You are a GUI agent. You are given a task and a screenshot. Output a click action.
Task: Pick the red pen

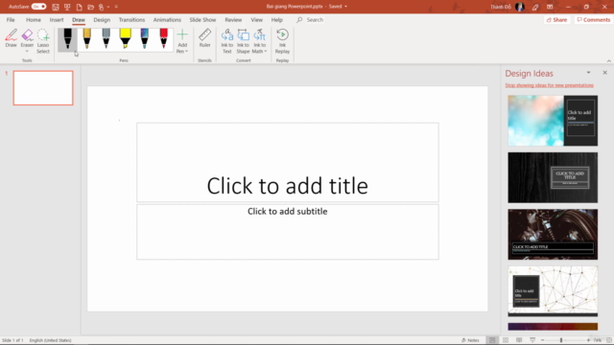coord(164,39)
